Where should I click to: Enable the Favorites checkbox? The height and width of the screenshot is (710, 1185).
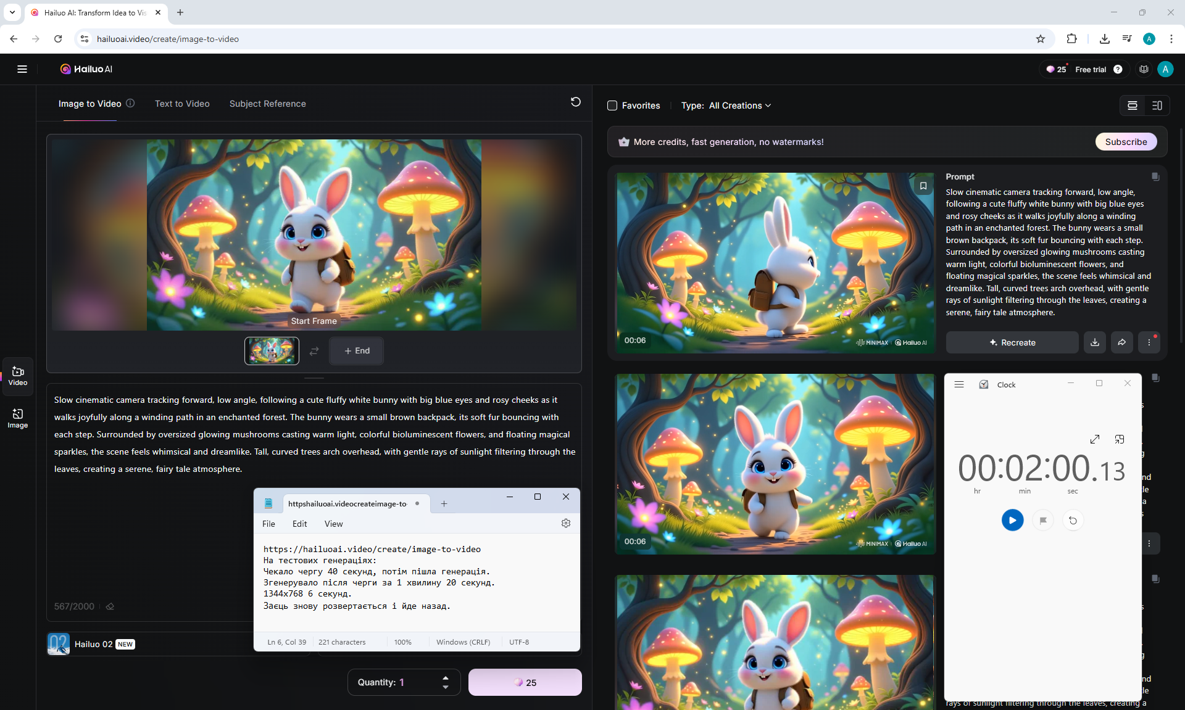coord(612,105)
